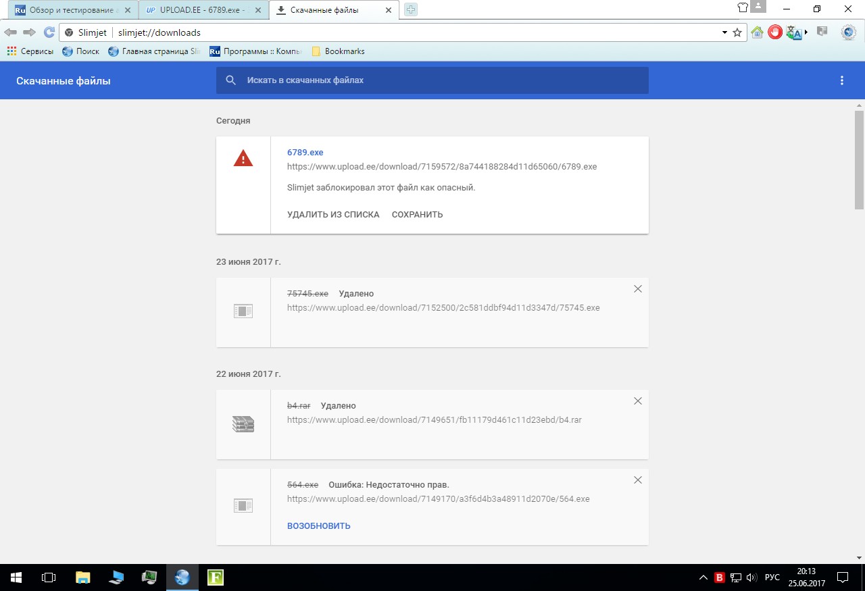This screenshot has height=591, width=865.
Task: Open a new tab with the plus button
Action: (411, 10)
